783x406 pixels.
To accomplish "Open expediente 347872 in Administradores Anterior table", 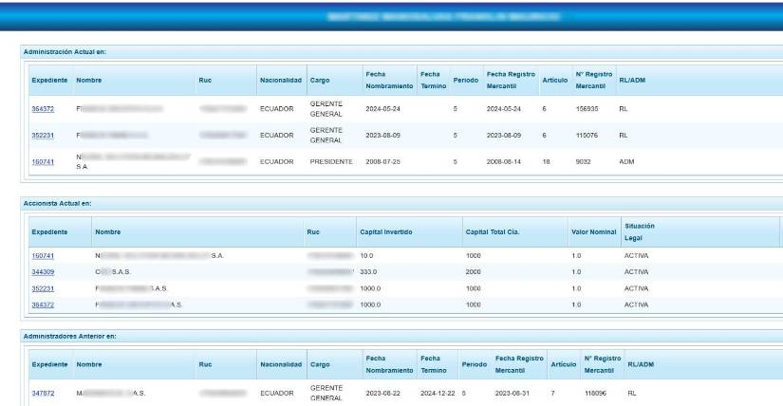I will pos(43,390).
